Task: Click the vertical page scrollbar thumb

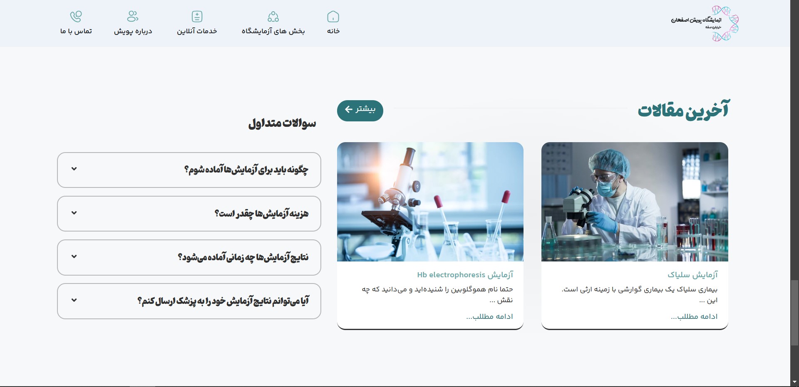Action: pyautogui.click(x=794, y=313)
